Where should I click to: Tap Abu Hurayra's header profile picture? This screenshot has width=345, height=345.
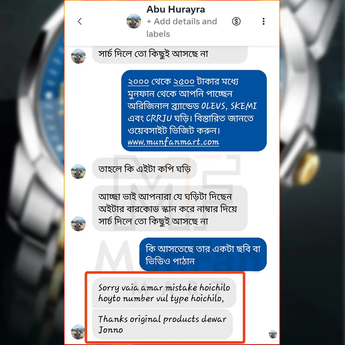[x=134, y=21]
